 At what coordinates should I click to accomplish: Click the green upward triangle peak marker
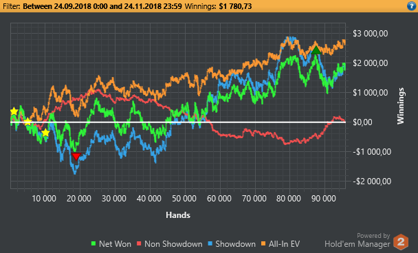(316, 50)
